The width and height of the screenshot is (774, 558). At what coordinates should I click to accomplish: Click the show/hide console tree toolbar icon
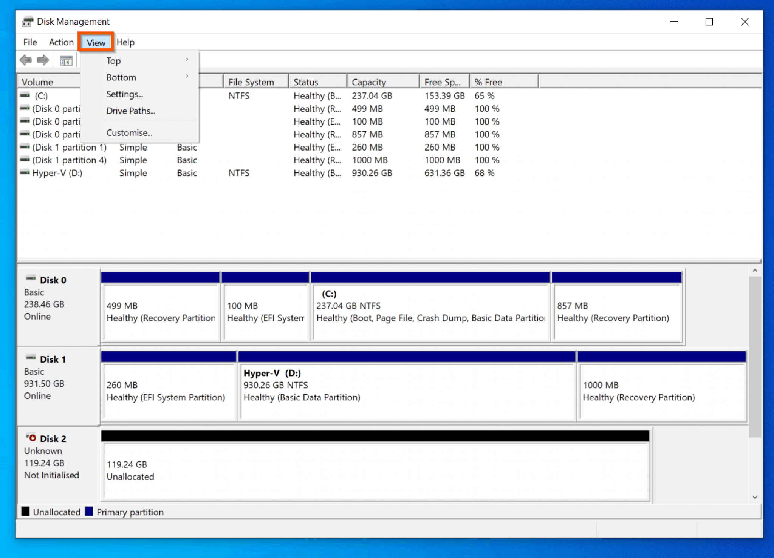click(66, 60)
